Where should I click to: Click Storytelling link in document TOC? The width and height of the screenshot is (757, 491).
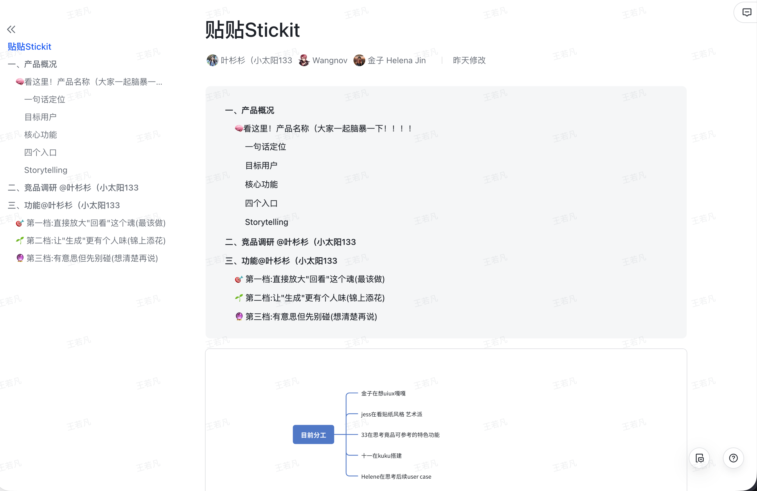click(266, 222)
